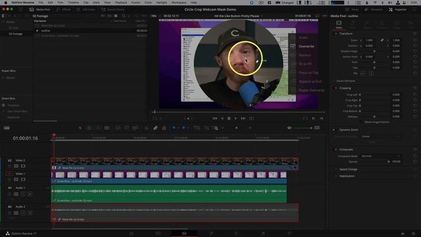Select the arrow Selection Mode tool
The image size is (421, 237).
[80, 128]
